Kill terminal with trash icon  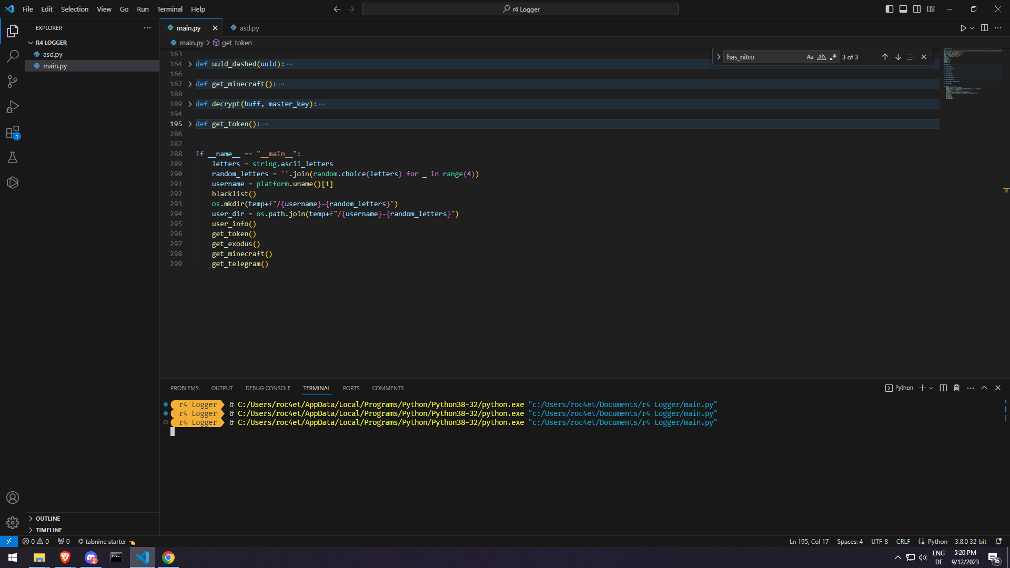(x=956, y=388)
